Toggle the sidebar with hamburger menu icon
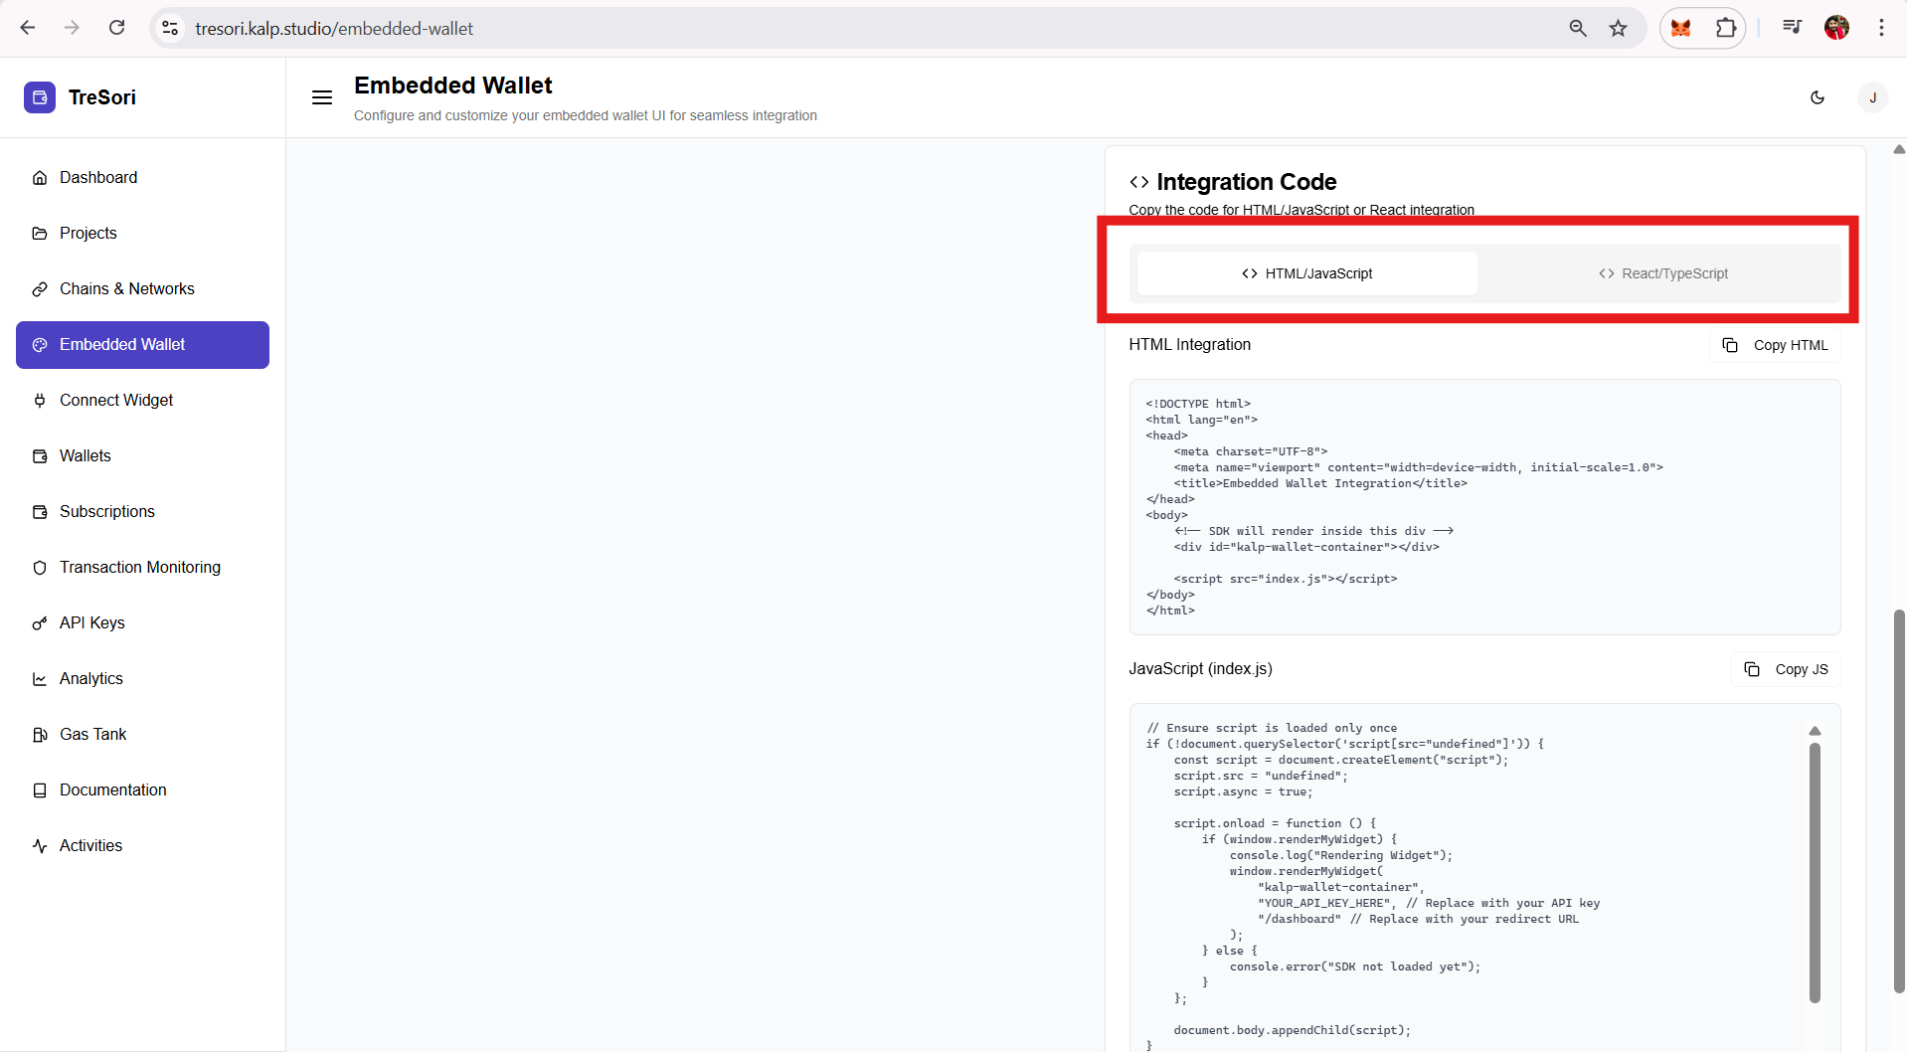This screenshot has width=1907, height=1052. [322, 97]
